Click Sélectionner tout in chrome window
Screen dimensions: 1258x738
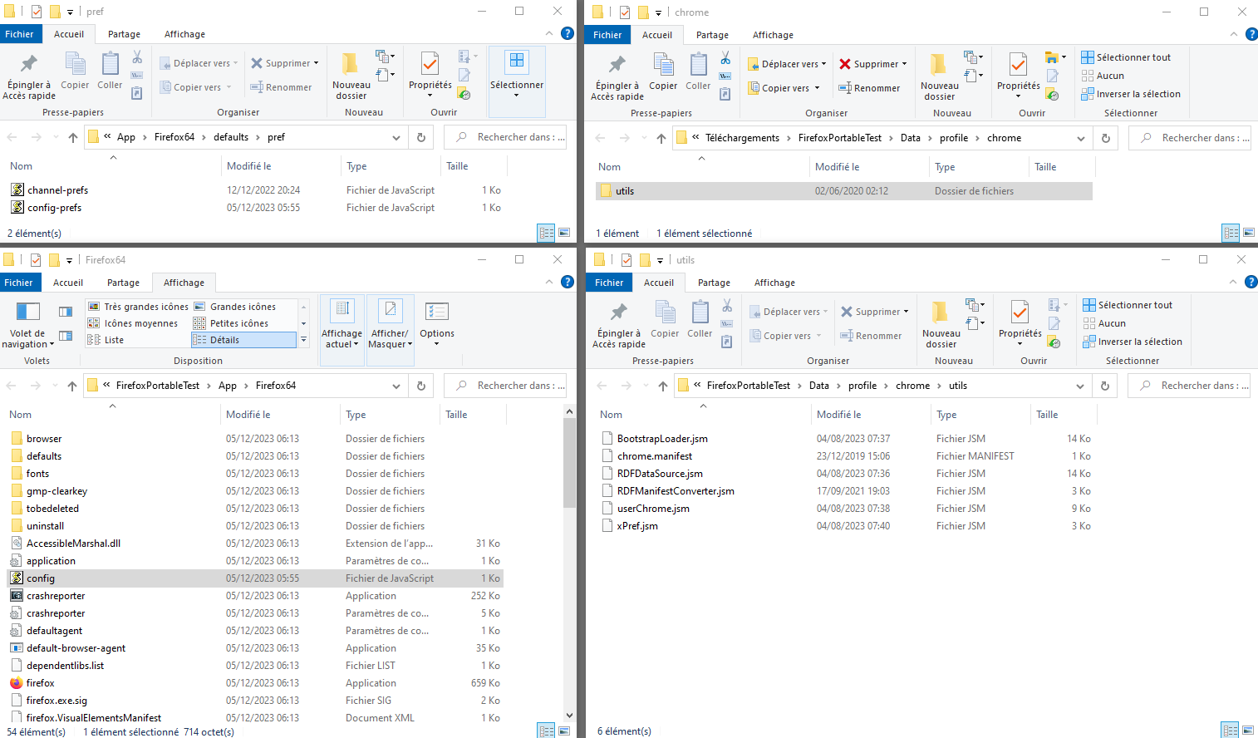tap(1126, 57)
